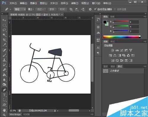The image size is (148, 117).
Task: Click the foreground color swatch in Color panel
Action: [105, 22]
